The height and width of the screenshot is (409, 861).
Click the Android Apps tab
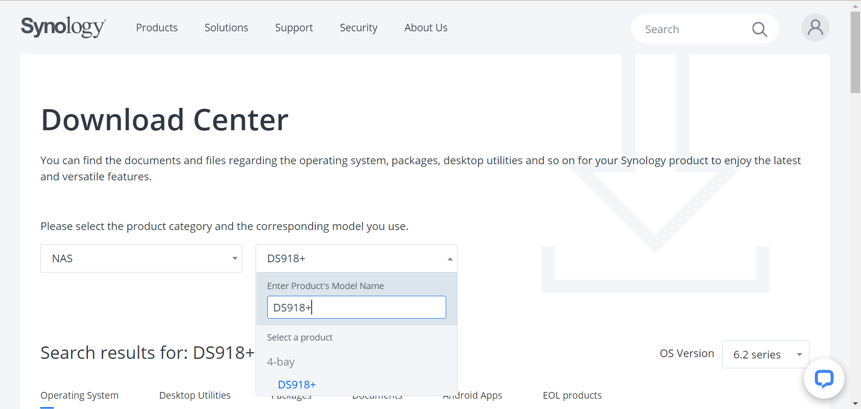tap(472, 395)
